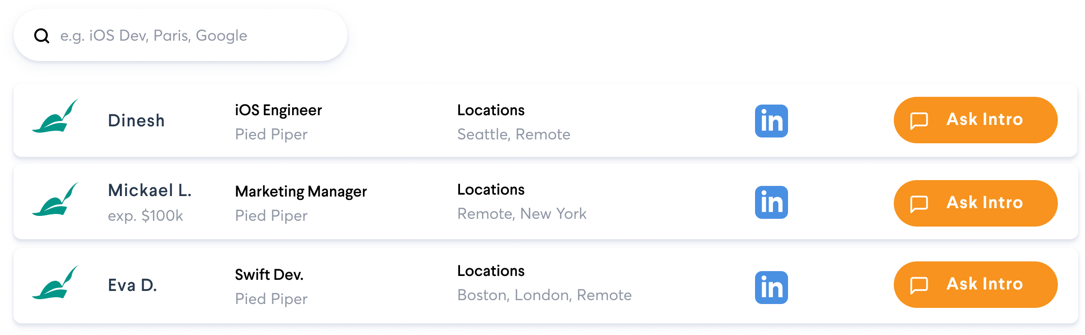Click the Marketing Manager job title

click(301, 192)
